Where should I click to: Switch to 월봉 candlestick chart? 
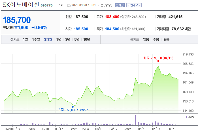(167, 40)
